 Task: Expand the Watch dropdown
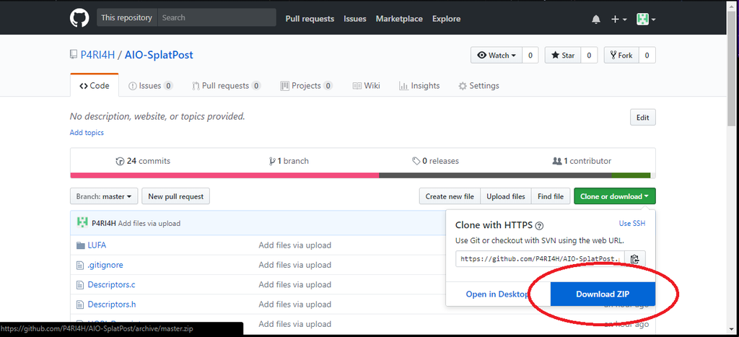click(497, 55)
